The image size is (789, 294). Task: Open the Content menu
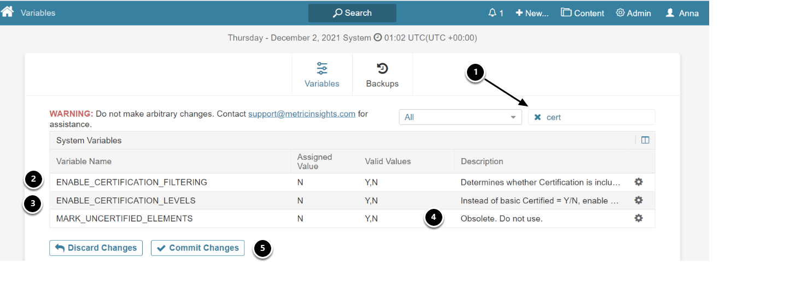[x=583, y=13]
